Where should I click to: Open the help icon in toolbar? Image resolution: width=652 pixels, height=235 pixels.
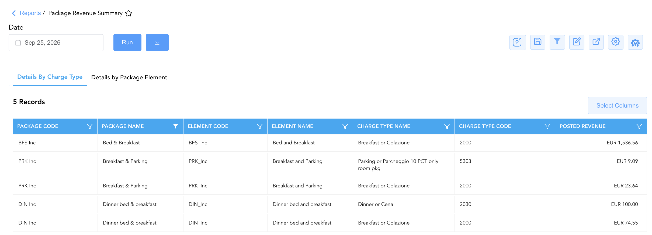click(x=517, y=42)
